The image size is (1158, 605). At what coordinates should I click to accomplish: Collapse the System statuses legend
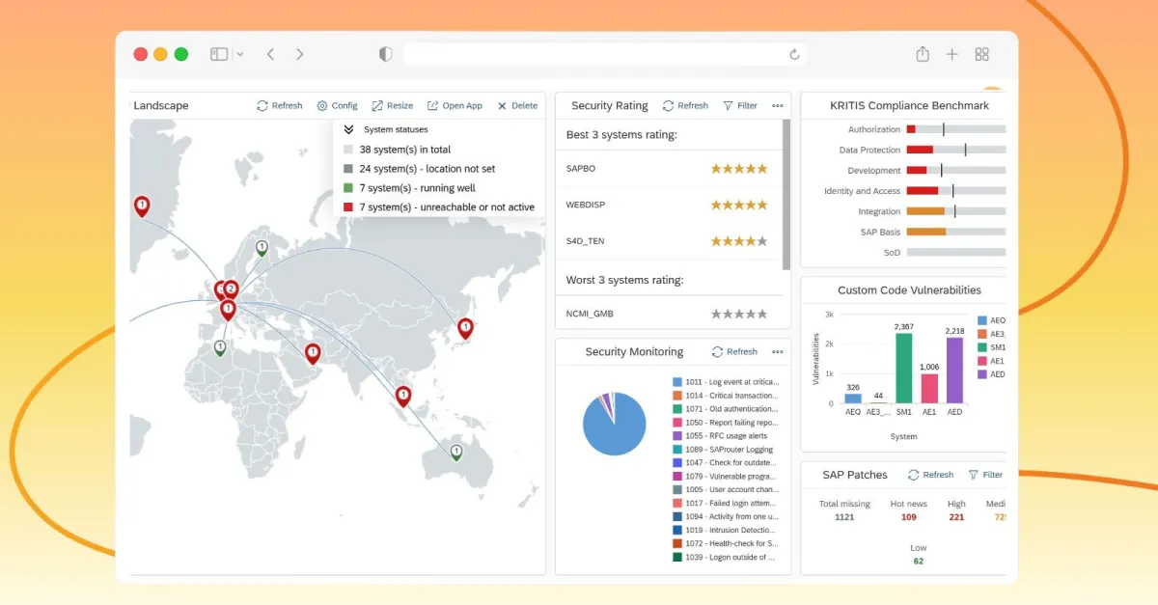[348, 128]
